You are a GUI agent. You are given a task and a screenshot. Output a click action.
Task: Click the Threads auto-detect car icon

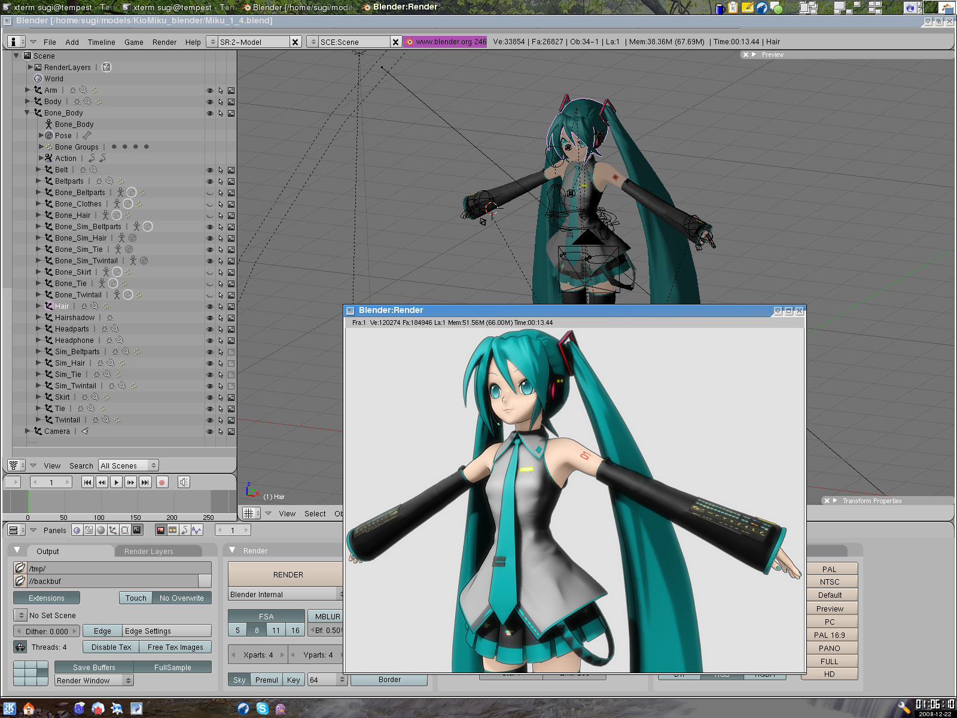pos(20,647)
